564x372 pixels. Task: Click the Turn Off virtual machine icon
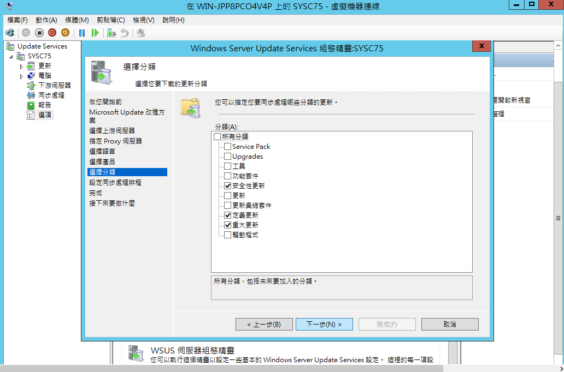(39, 33)
